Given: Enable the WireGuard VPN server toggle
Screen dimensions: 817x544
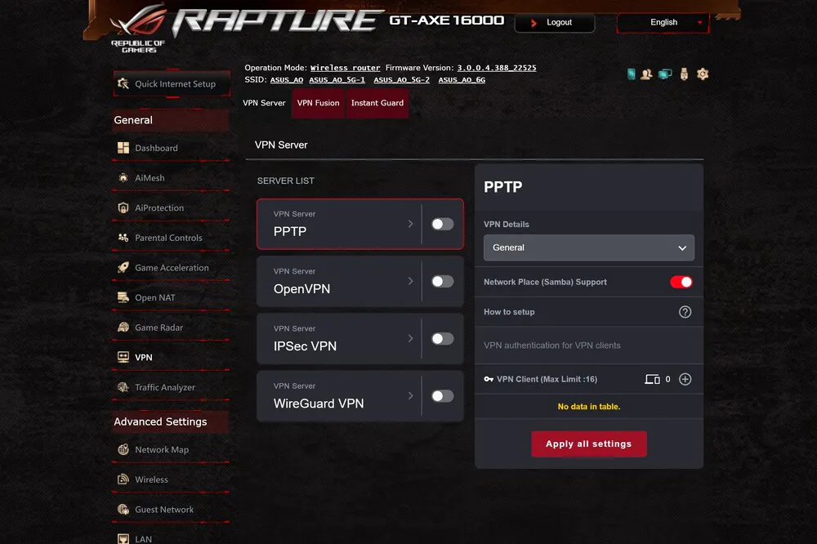Looking at the screenshot, I should coord(442,396).
